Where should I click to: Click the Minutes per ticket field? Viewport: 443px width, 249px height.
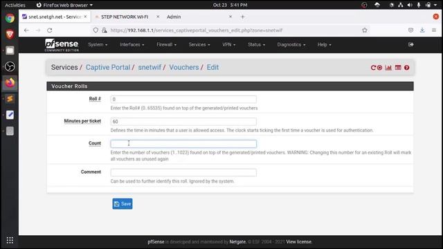pos(183,122)
